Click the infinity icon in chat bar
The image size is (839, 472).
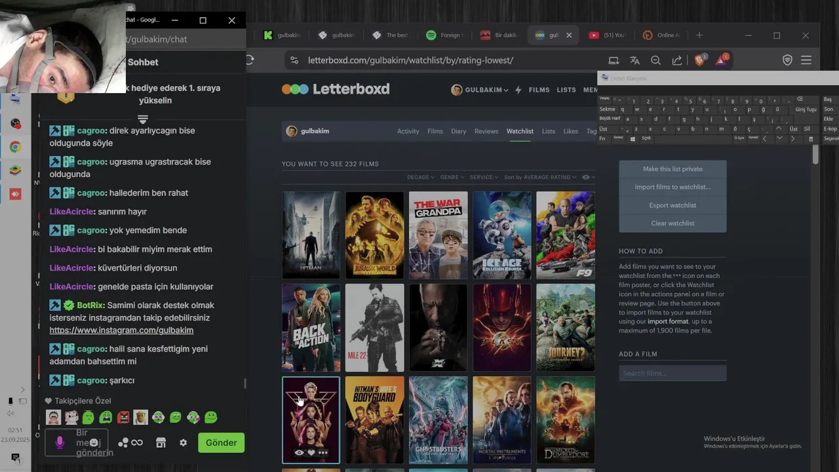click(x=137, y=442)
